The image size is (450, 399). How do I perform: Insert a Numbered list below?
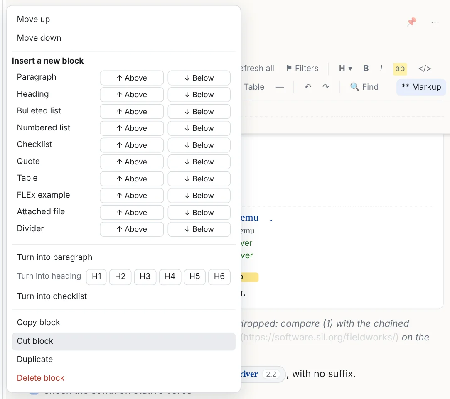tap(199, 128)
